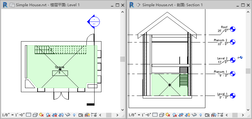Select the section head marker in floor plan
This screenshot has width=252, height=119.
coord(94,22)
